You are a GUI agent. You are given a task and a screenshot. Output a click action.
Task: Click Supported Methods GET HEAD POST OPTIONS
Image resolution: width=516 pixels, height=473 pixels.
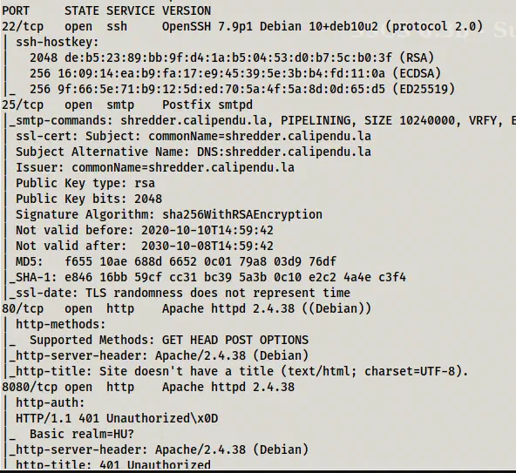point(169,340)
